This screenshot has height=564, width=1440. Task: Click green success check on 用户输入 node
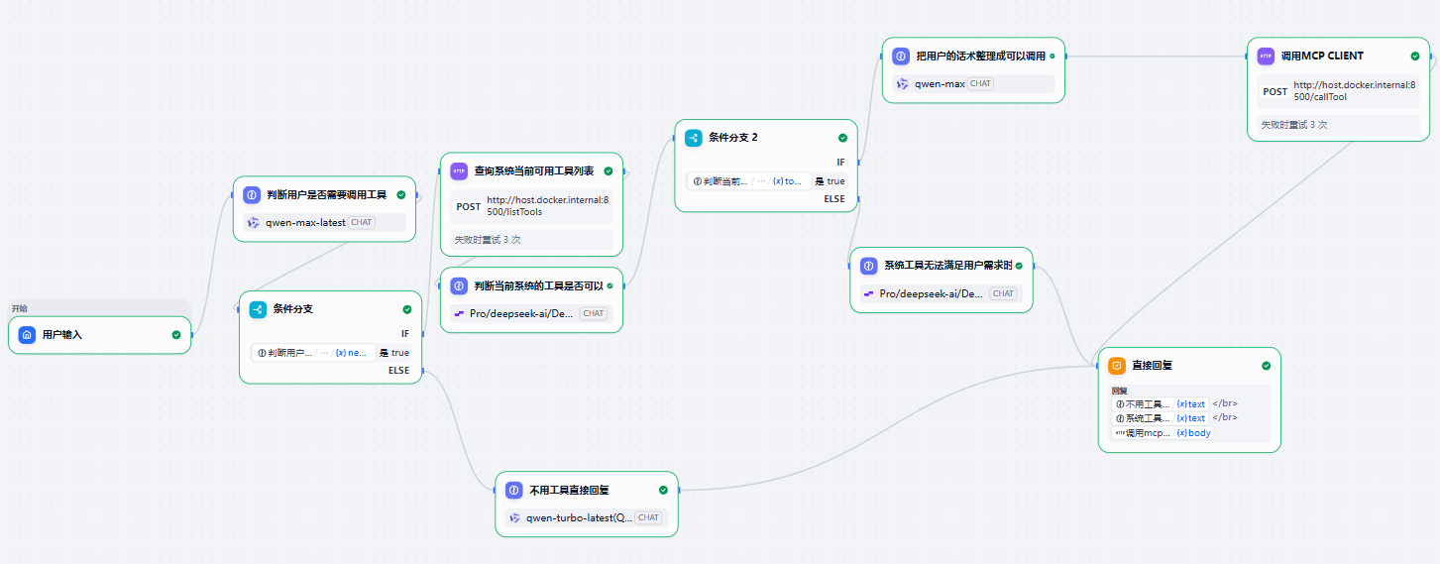pyautogui.click(x=176, y=335)
